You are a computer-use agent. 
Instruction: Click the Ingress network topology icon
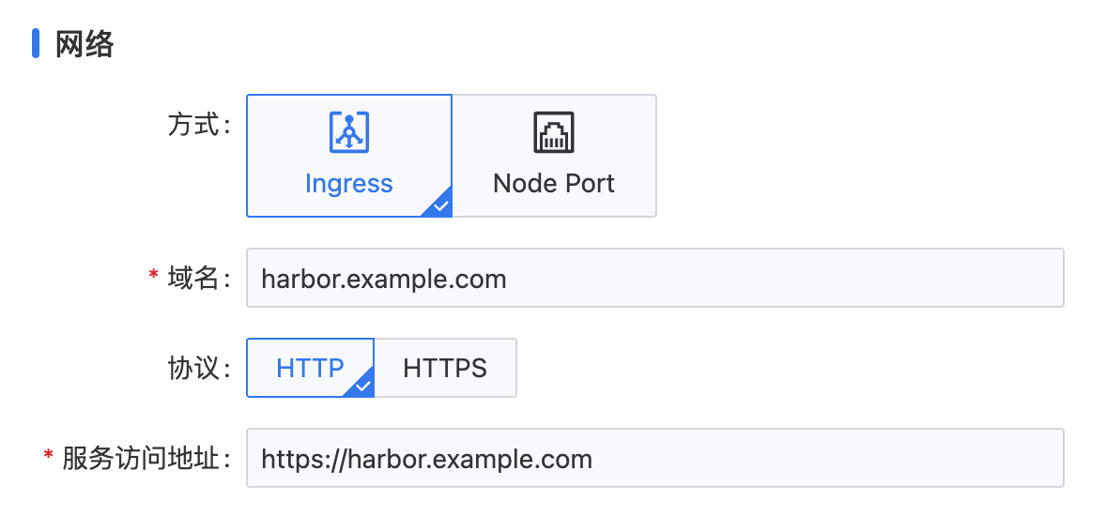pyautogui.click(x=348, y=132)
